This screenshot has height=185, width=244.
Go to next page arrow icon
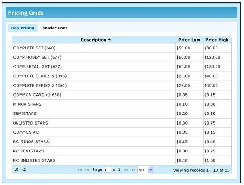[127, 170]
